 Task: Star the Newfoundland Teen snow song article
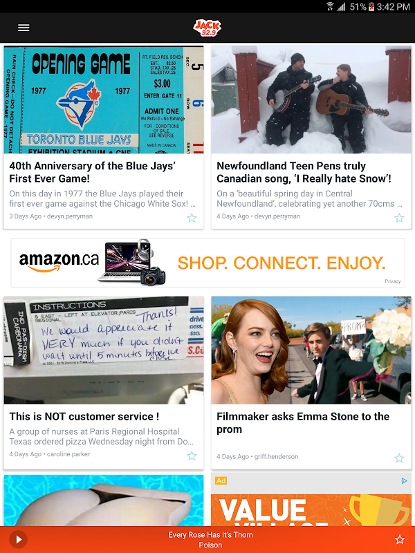399,218
